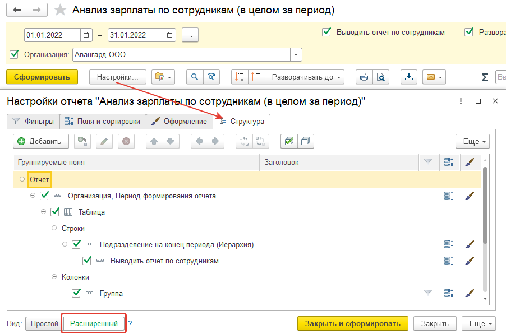The height and width of the screenshot is (334, 506).
Task: Collapse the Строки tree node
Action: [x=54, y=229]
